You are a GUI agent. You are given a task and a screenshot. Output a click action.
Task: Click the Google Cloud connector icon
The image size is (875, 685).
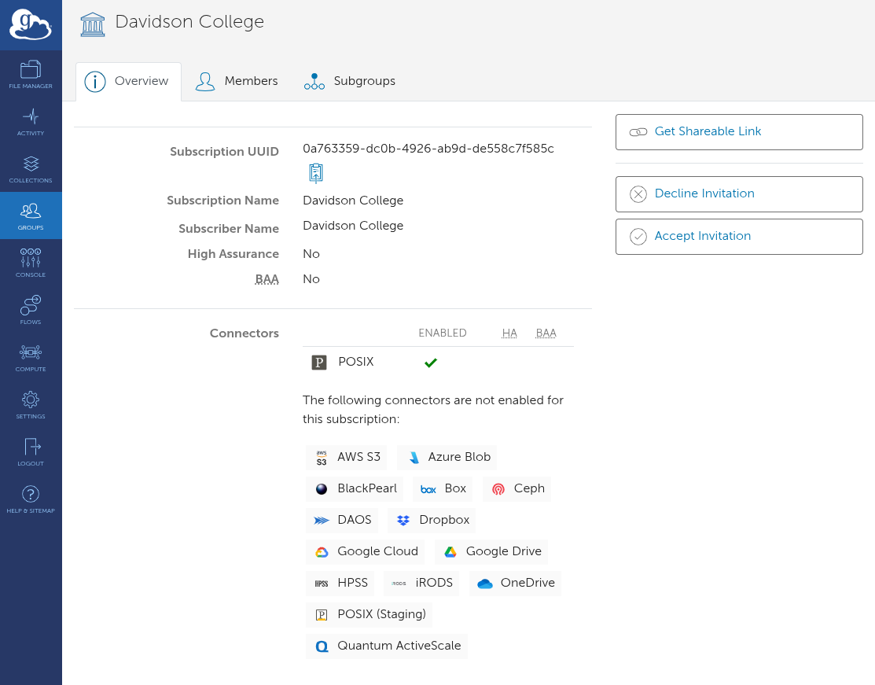(322, 552)
